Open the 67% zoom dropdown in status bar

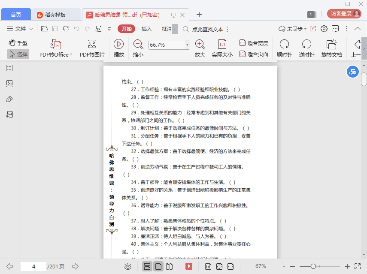[x=284, y=267]
